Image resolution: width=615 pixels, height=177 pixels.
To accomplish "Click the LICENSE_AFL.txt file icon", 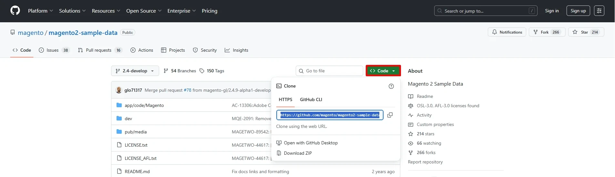I will pyautogui.click(x=119, y=158).
